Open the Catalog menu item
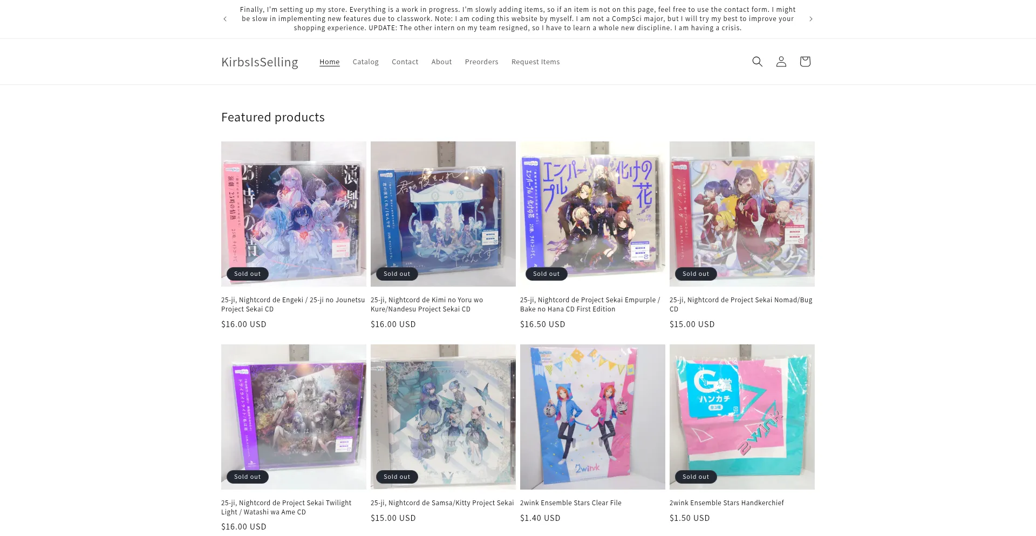Screen dimensions: 1036x536 [x=365, y=62]
